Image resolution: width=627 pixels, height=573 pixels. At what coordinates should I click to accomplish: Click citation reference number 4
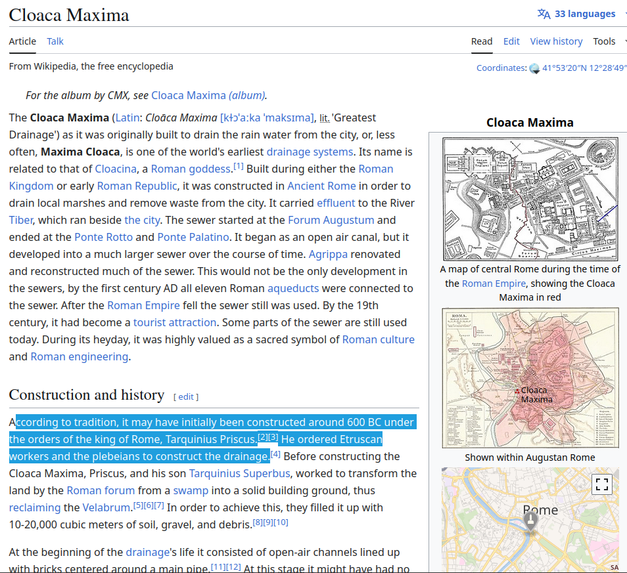pos(276,454)
